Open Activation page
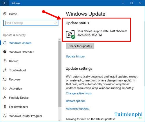145x122 pixels. (x=16, y=88)
